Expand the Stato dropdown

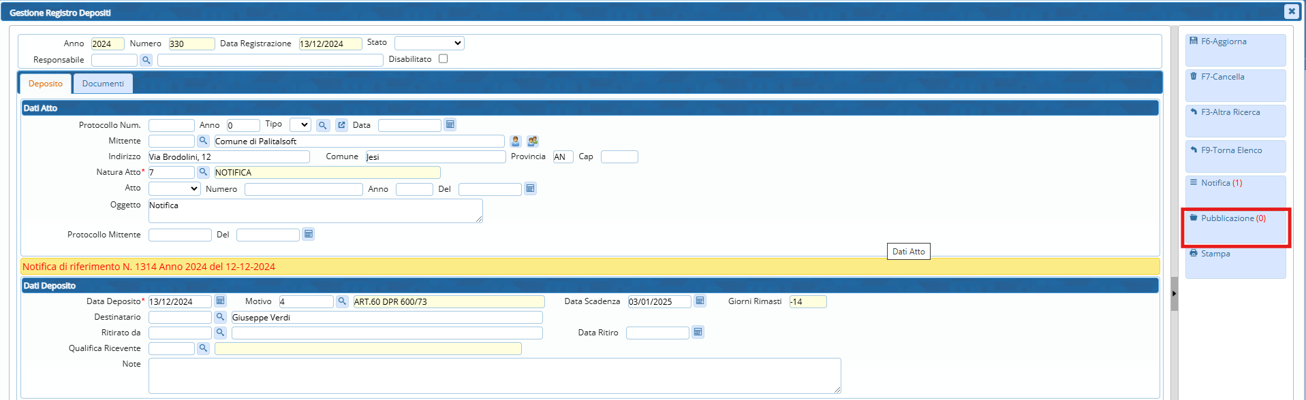429,43
